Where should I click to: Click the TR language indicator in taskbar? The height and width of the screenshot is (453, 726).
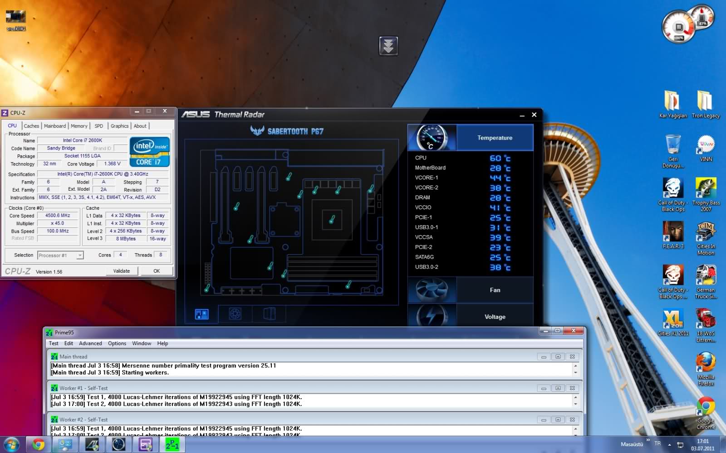657,444
